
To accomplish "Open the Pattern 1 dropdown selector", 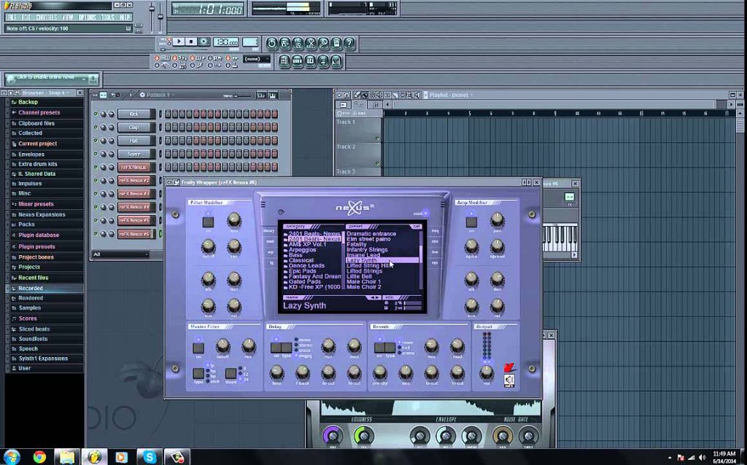I will click(x=158, y=95).
